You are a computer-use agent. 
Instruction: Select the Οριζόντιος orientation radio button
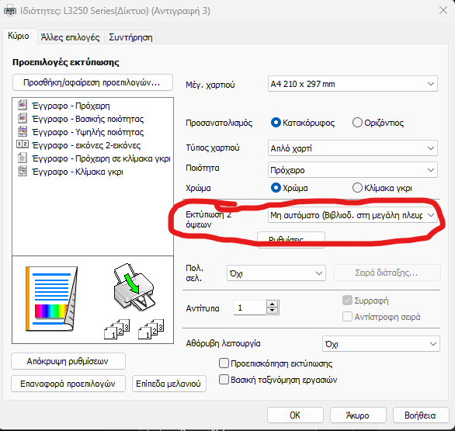click(x=357, y=123)
